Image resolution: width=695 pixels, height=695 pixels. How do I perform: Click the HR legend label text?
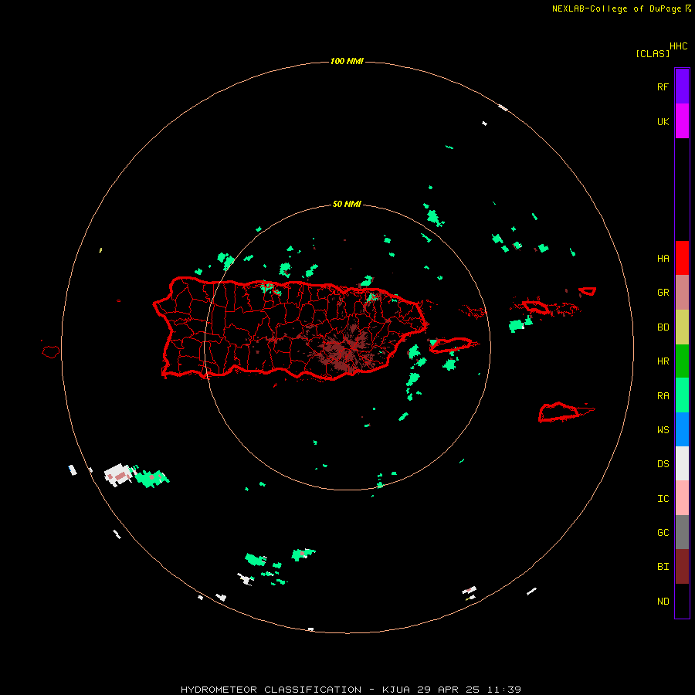click(x=663, y=361)
